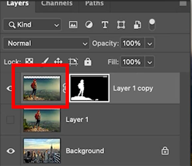Switch to the Paths tab
Image resolution: width=192 pixels, height=166 pixels.
tap(95, 3)
